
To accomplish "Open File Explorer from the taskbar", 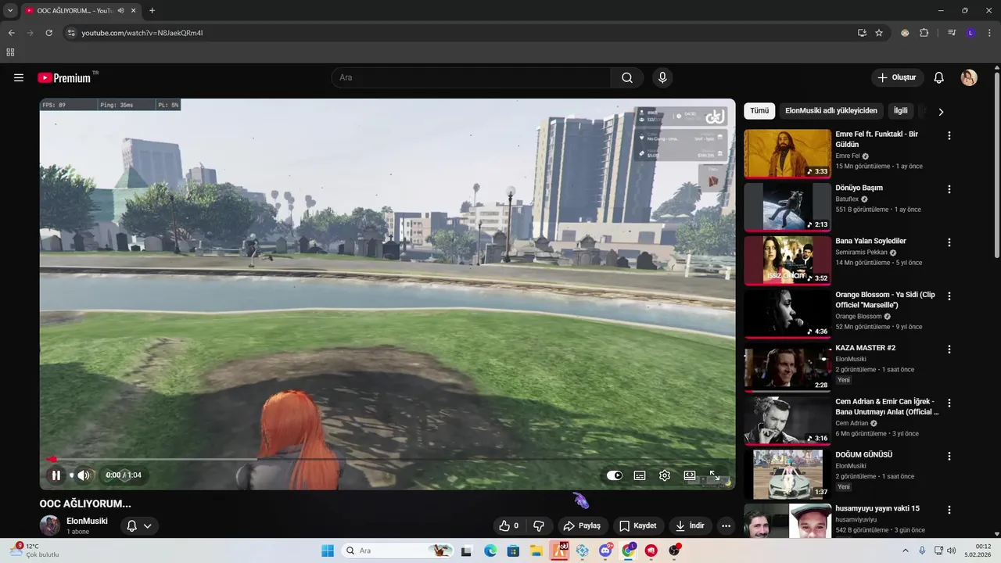I will [536, 550].
